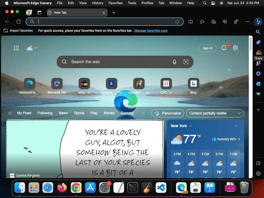Click the sidebar Search icon

point(258,32)
